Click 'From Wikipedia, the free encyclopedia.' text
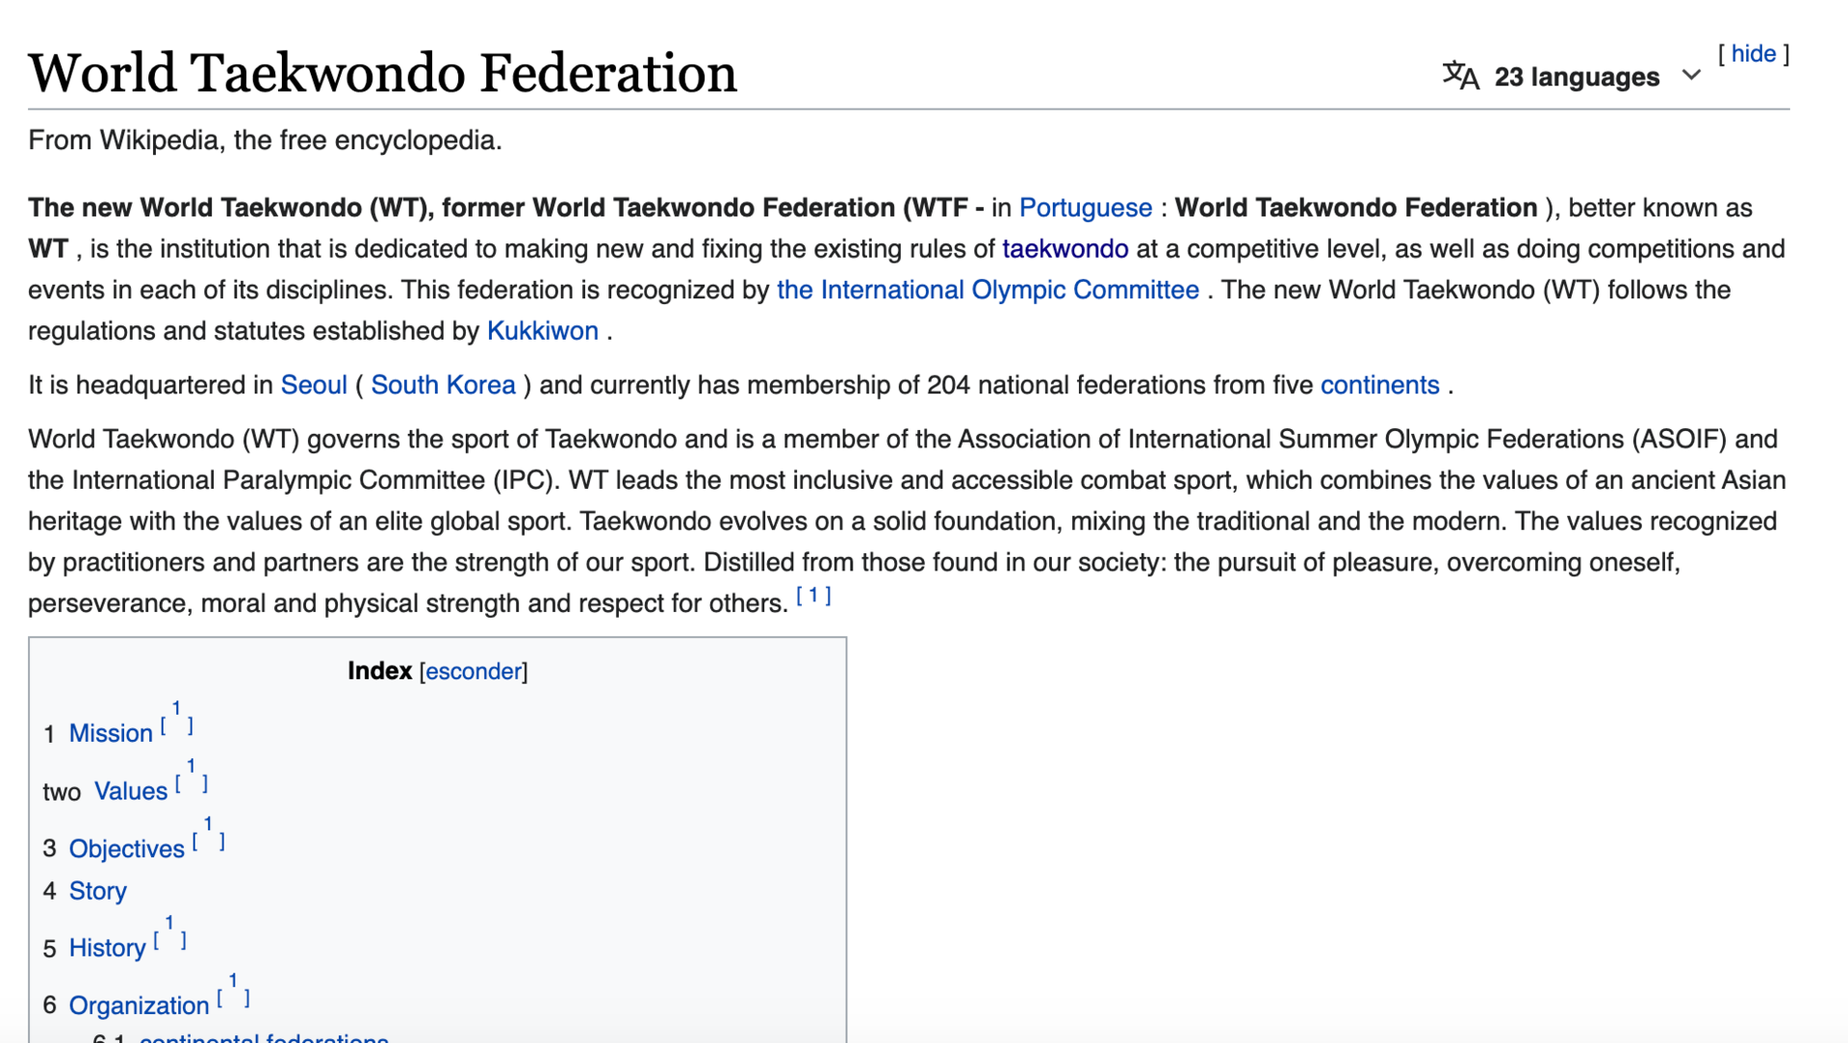Screen dimensions: 1848x1043 click(x=265, y=140)
